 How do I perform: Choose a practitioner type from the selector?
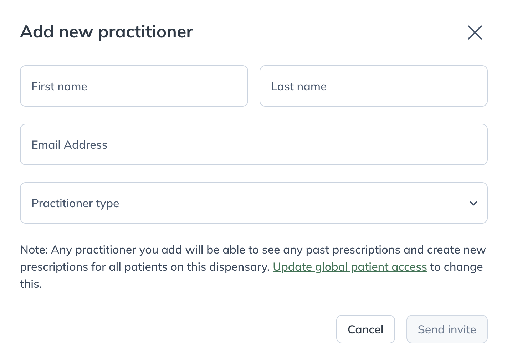coord(253,203)
